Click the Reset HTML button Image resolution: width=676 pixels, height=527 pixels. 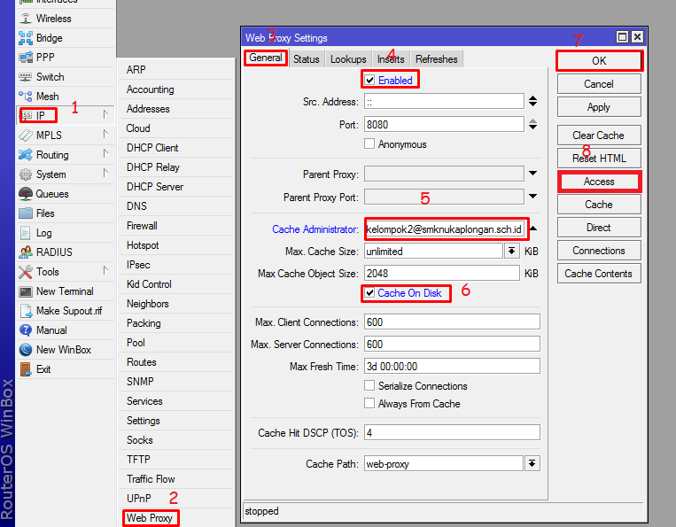click(x=599, y=159)
